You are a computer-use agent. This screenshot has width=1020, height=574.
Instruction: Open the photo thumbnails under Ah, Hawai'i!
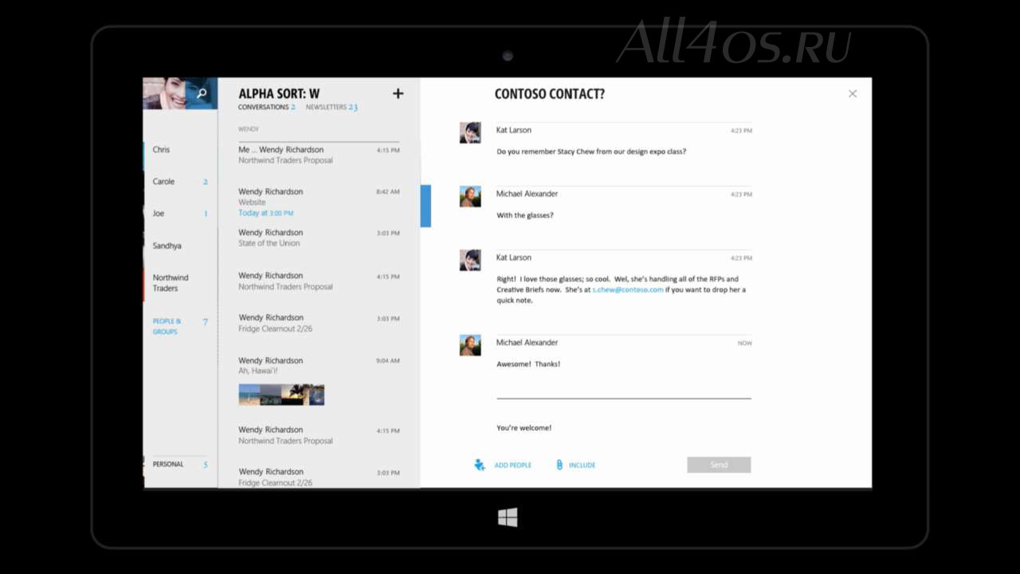point(281,395)
